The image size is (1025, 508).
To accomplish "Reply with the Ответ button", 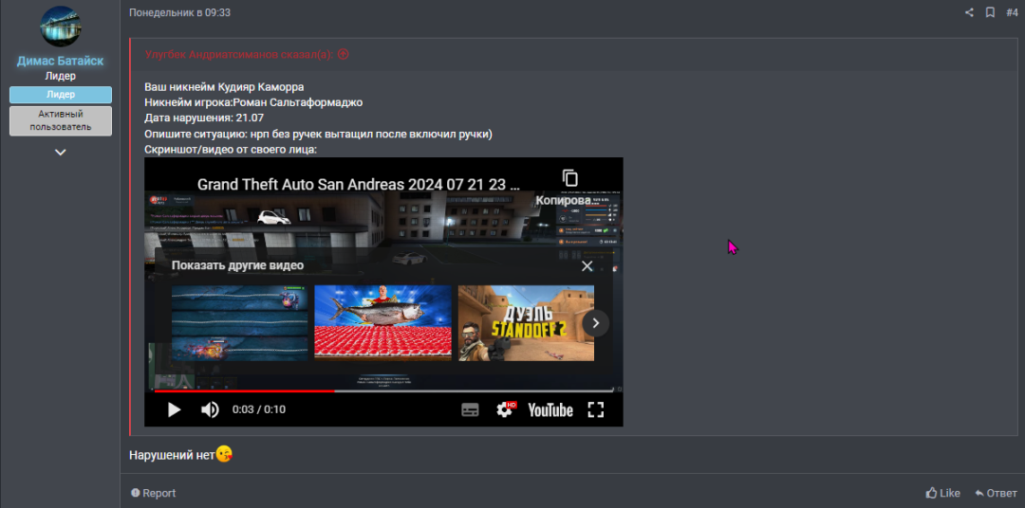I will 997,493.
